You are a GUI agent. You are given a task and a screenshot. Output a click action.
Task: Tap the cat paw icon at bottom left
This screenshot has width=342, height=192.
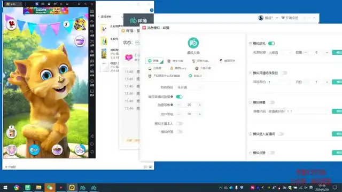click(11, 150)
